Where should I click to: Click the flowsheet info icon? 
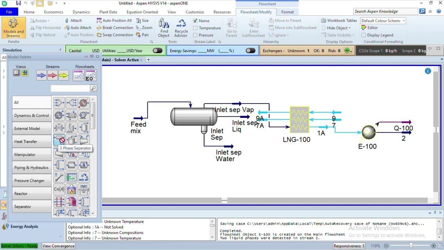[x=428, y=71]
